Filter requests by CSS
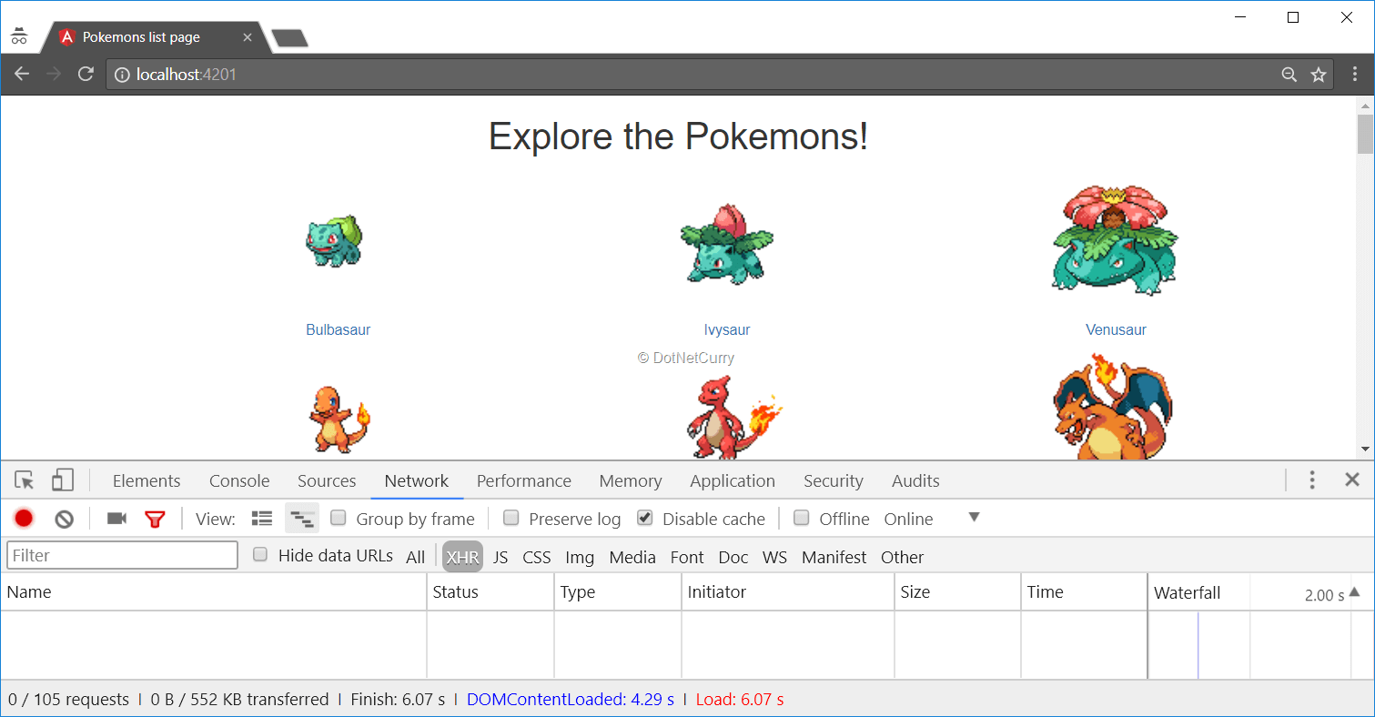Viewport: 1375px width, 717px height. (537, 557)
